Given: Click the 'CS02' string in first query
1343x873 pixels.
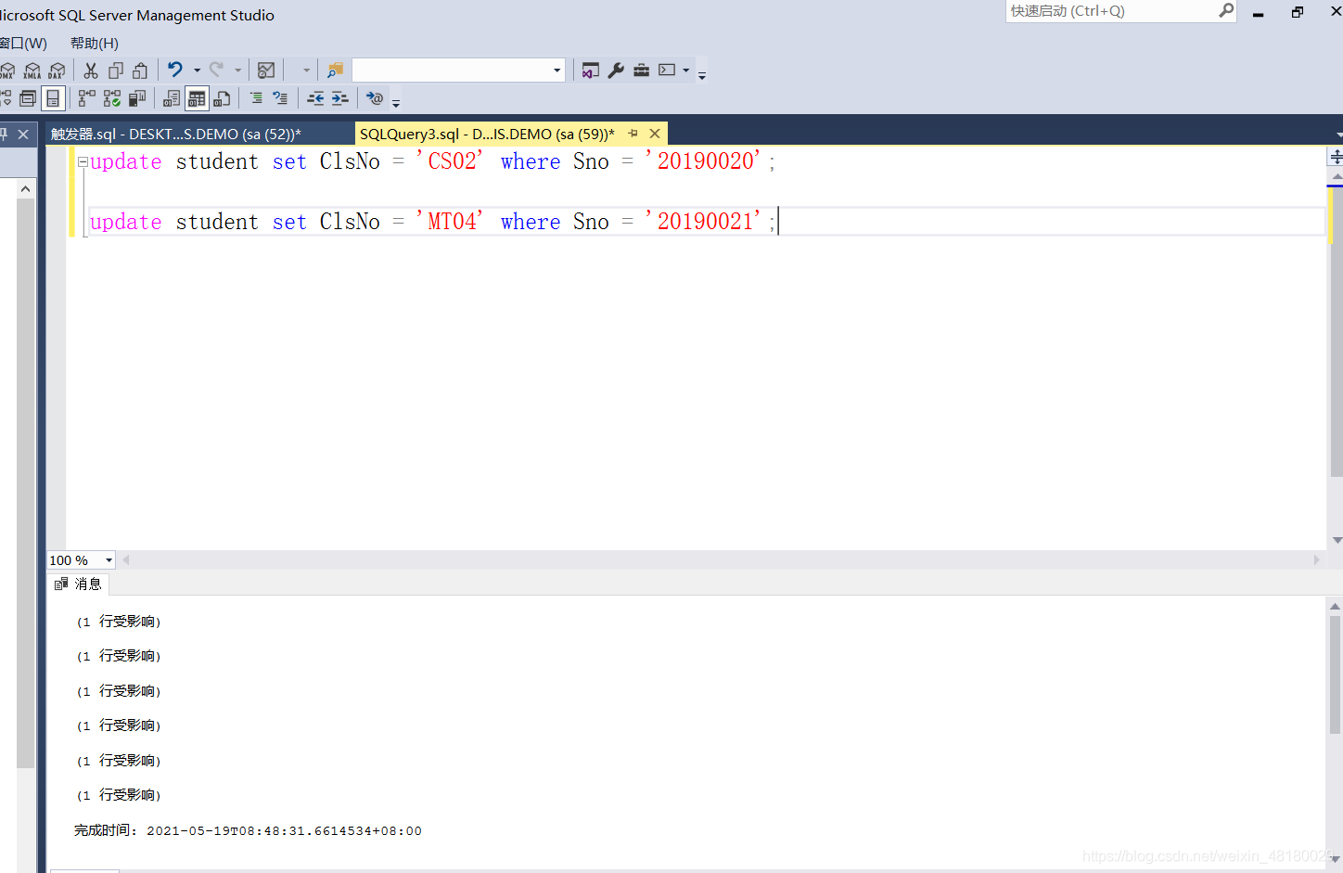Looking at the screenshot, I should pos(450,161).
